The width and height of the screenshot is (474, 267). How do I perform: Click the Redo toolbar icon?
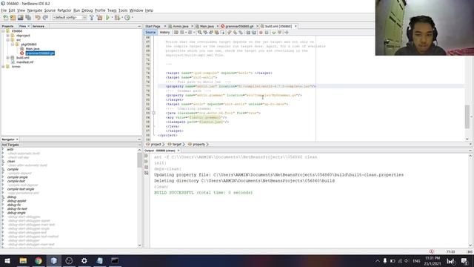click(x=45, y=18)
